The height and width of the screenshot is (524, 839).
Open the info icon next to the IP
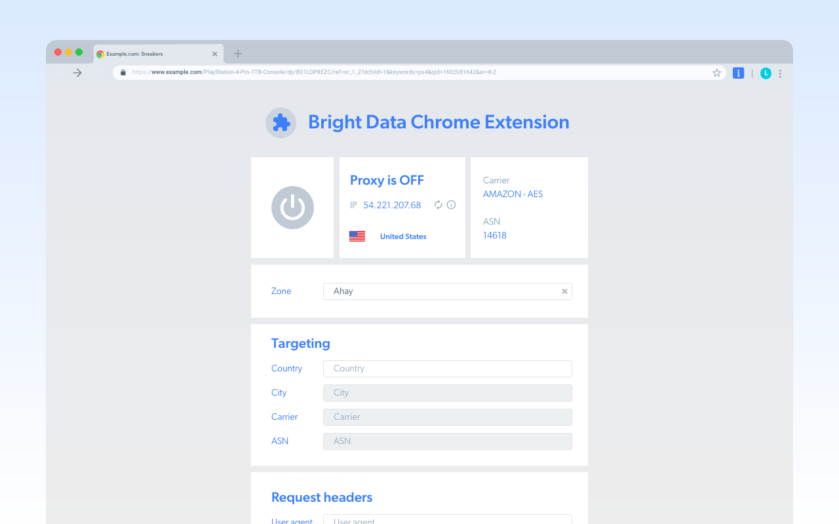[x=452, y=205]
